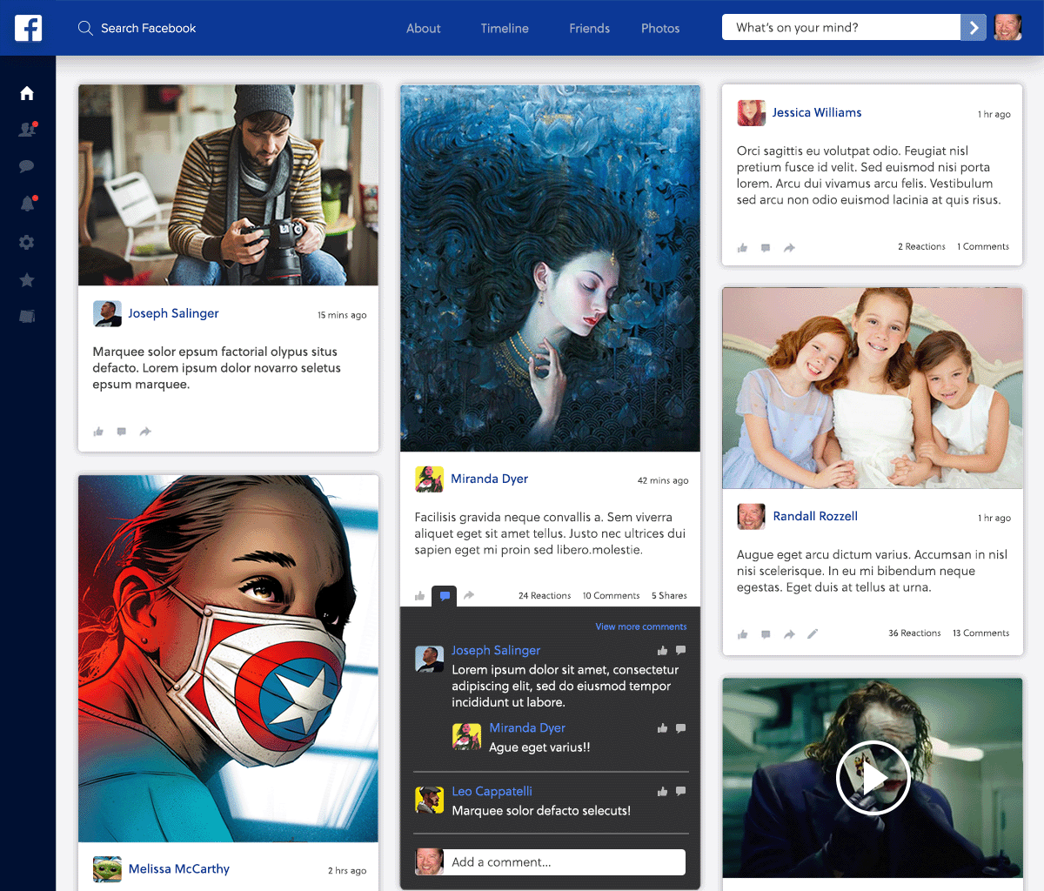This screenshot has width=1044, height=891.
Task: Share Jessica Williams' post
Action: (x=789, y=248)
